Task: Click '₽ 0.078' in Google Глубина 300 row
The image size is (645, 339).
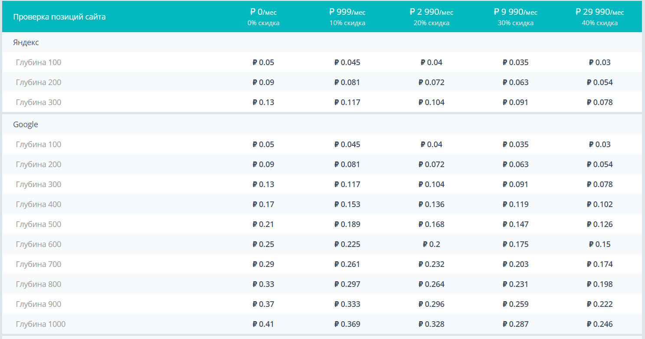Action: 600,184
